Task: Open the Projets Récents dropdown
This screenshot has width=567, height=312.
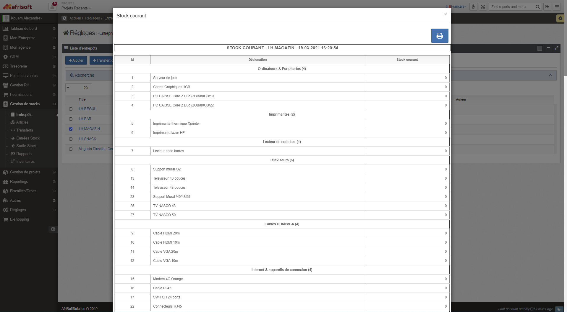Action: pos(76,8)
